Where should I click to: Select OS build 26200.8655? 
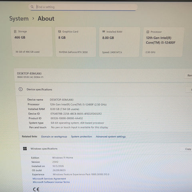click(59, 170)
